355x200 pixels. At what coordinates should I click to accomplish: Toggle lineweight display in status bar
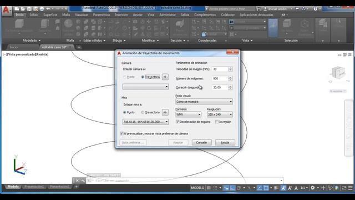276,188
